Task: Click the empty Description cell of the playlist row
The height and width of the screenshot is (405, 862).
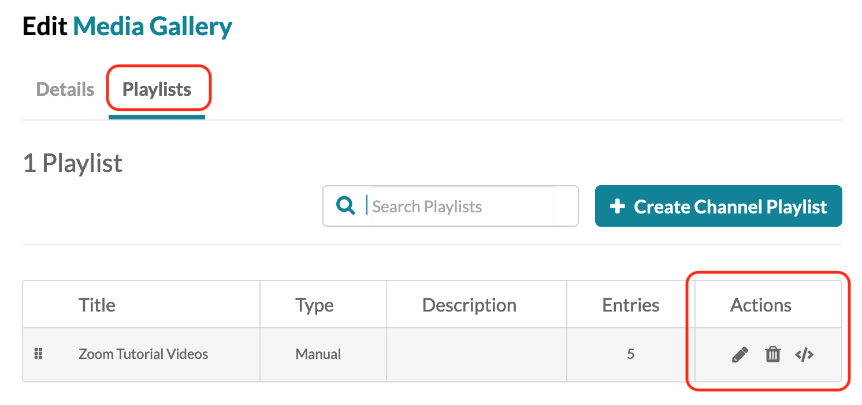Action: tap(476, 354)
